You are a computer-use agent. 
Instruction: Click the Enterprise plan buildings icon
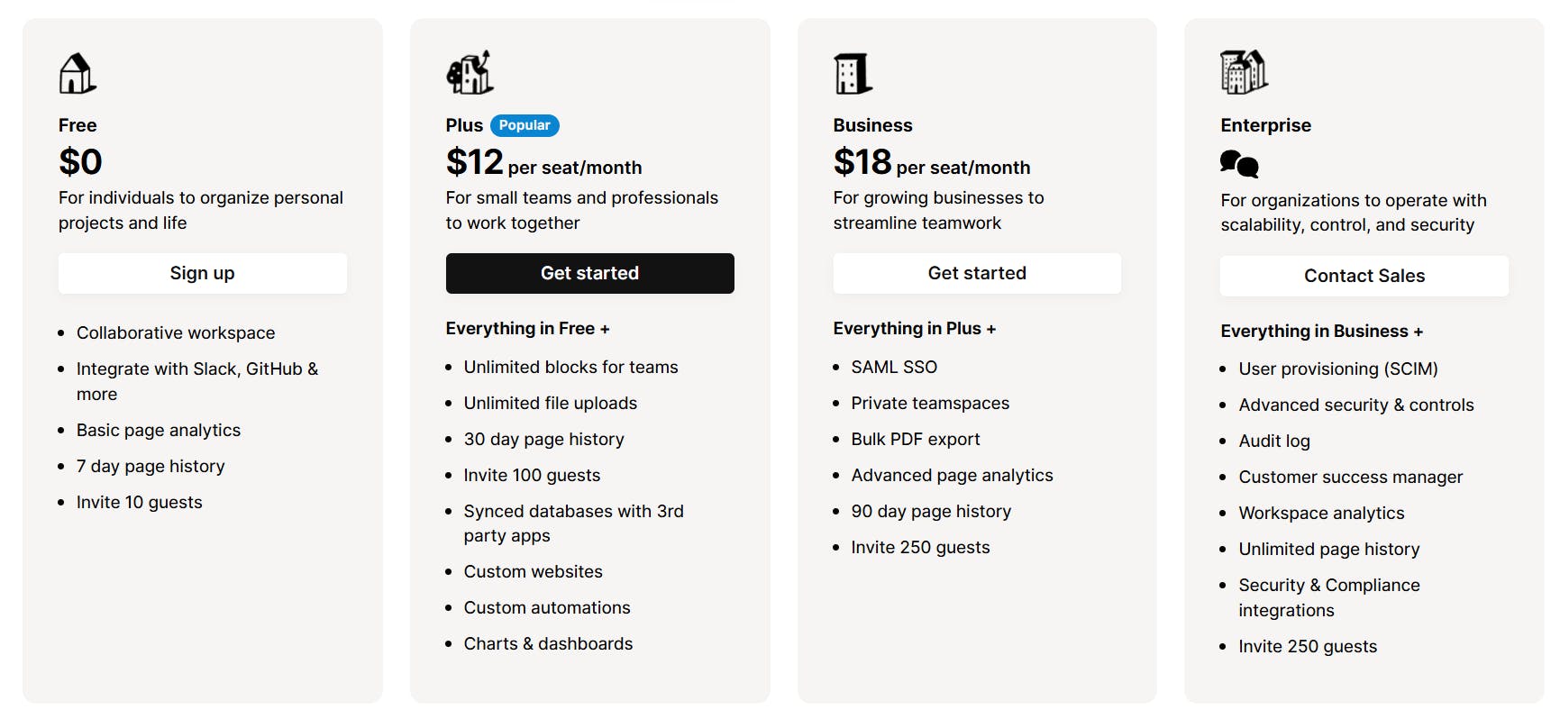pyautogui.click(x=1244, y=72)
